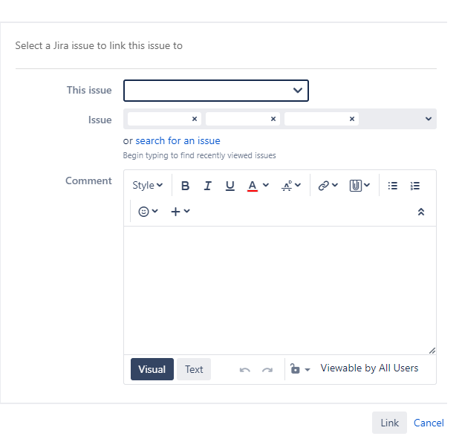The width and height of the screenshot is (462, 439).
Task: Open the This issue link type dropdown
Action: tap(216, 91)
